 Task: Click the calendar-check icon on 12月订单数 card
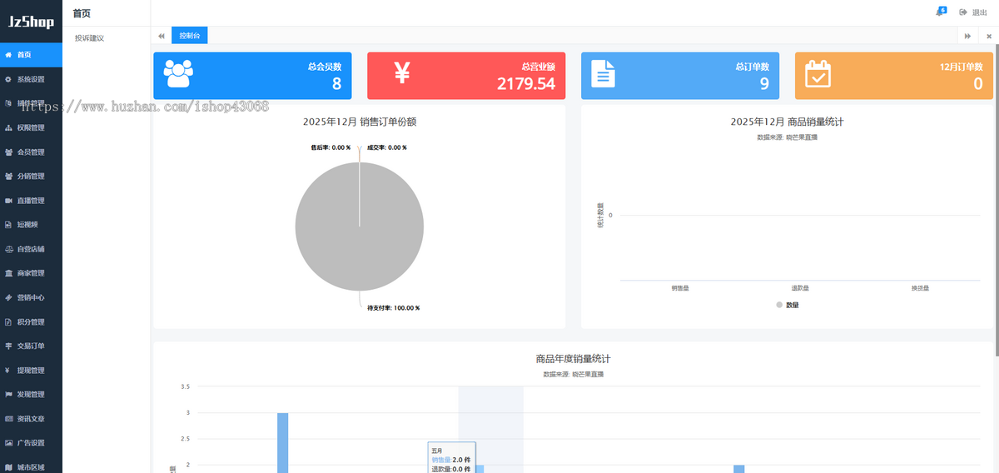pos(818,74)
